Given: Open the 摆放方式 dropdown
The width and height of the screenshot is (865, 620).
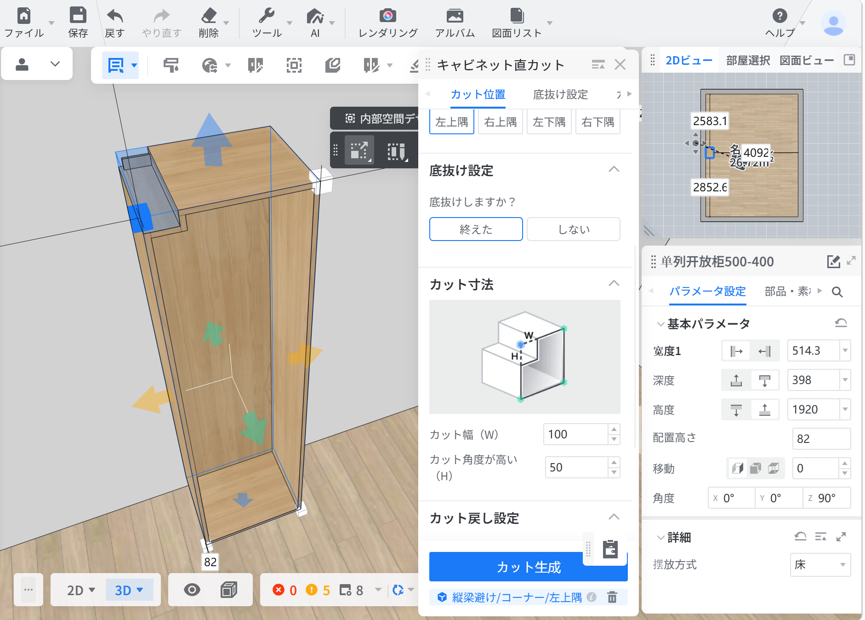Looking at the screenshot, I should coord(820,565).
